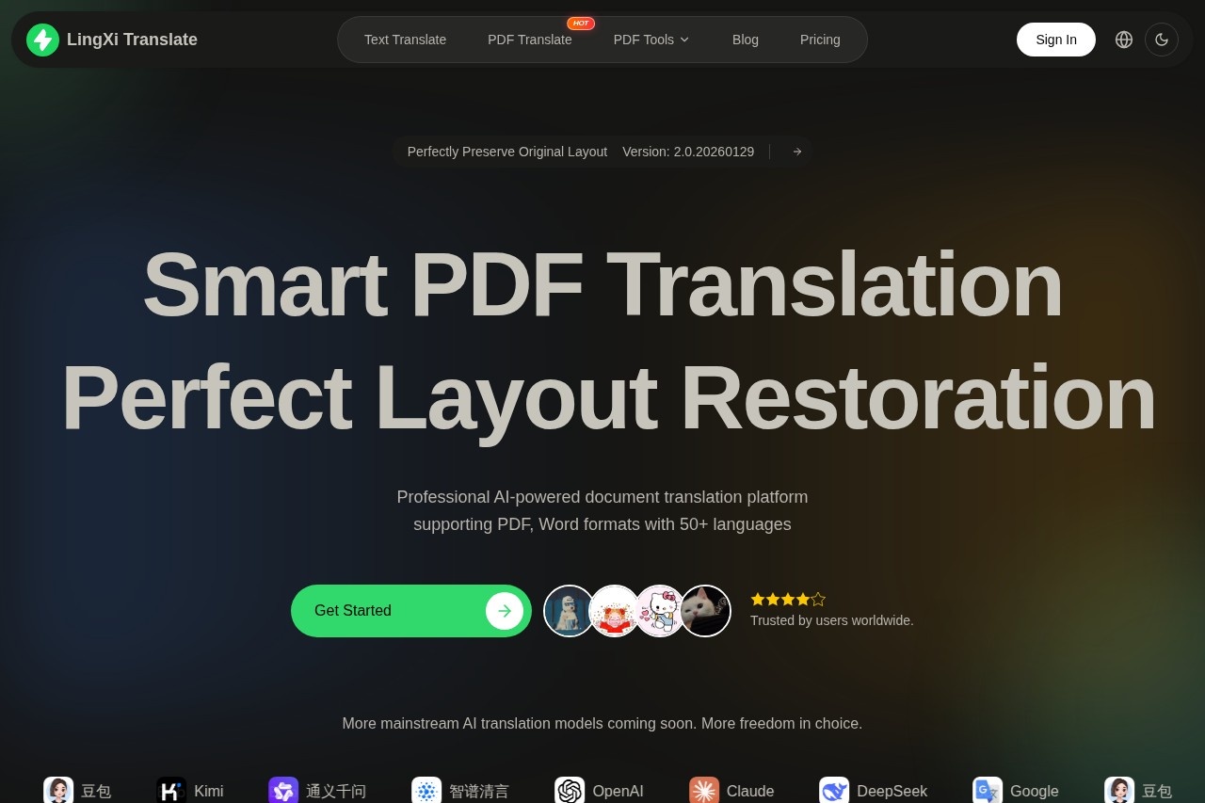The width and height of the screenshot is (1205, 803).
Task: Click the DeepSeek whale icon
Action: 834,791
